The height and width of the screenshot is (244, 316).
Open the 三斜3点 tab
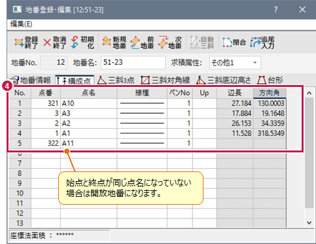(x=116, y=80)
